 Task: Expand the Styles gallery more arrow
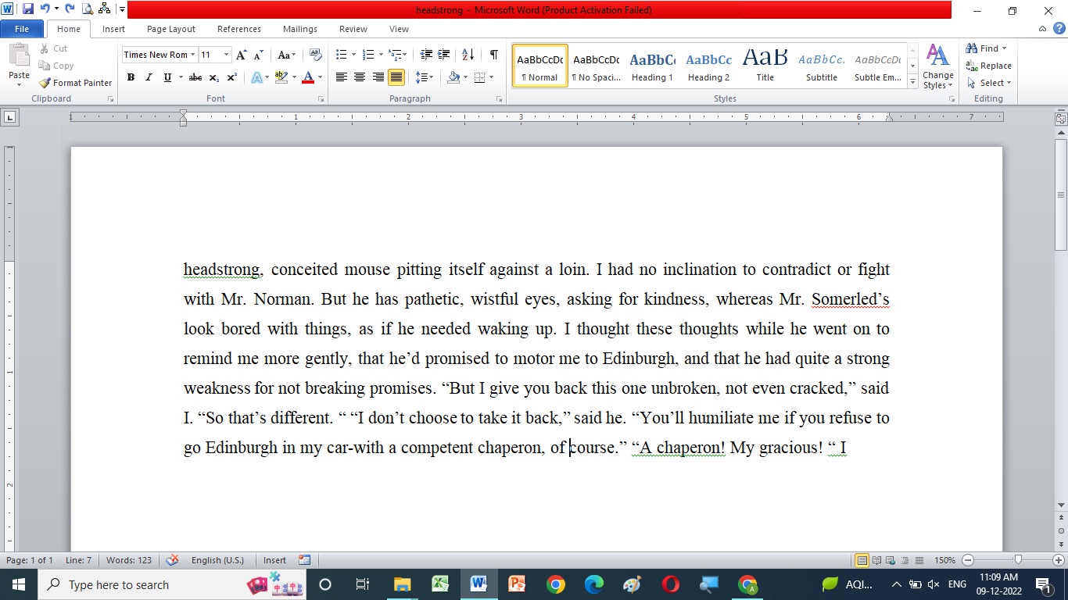912,82
